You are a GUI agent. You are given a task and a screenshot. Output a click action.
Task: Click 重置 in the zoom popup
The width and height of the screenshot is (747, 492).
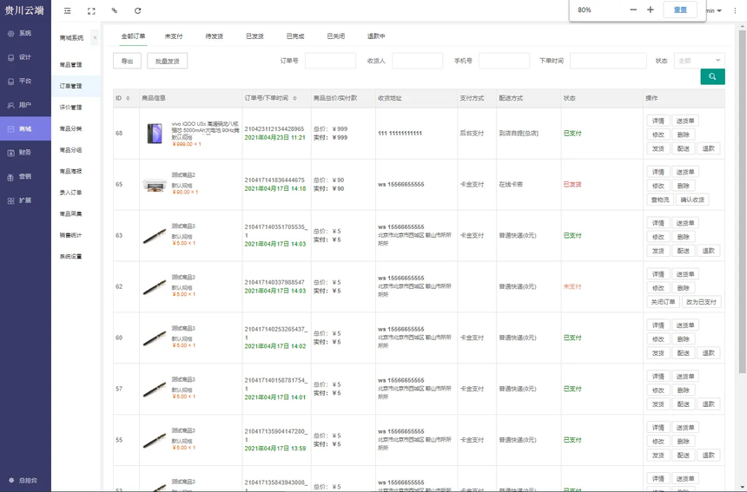680,10
